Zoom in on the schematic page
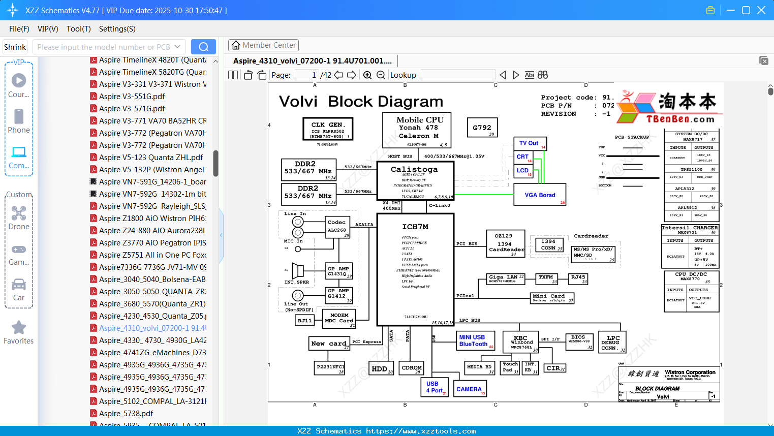Viewport: 774px width, 436px height. pos(367,75)
